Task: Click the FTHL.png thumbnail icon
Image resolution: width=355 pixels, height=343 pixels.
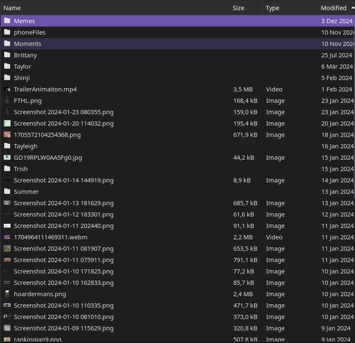Action: (x=7, y=100)
